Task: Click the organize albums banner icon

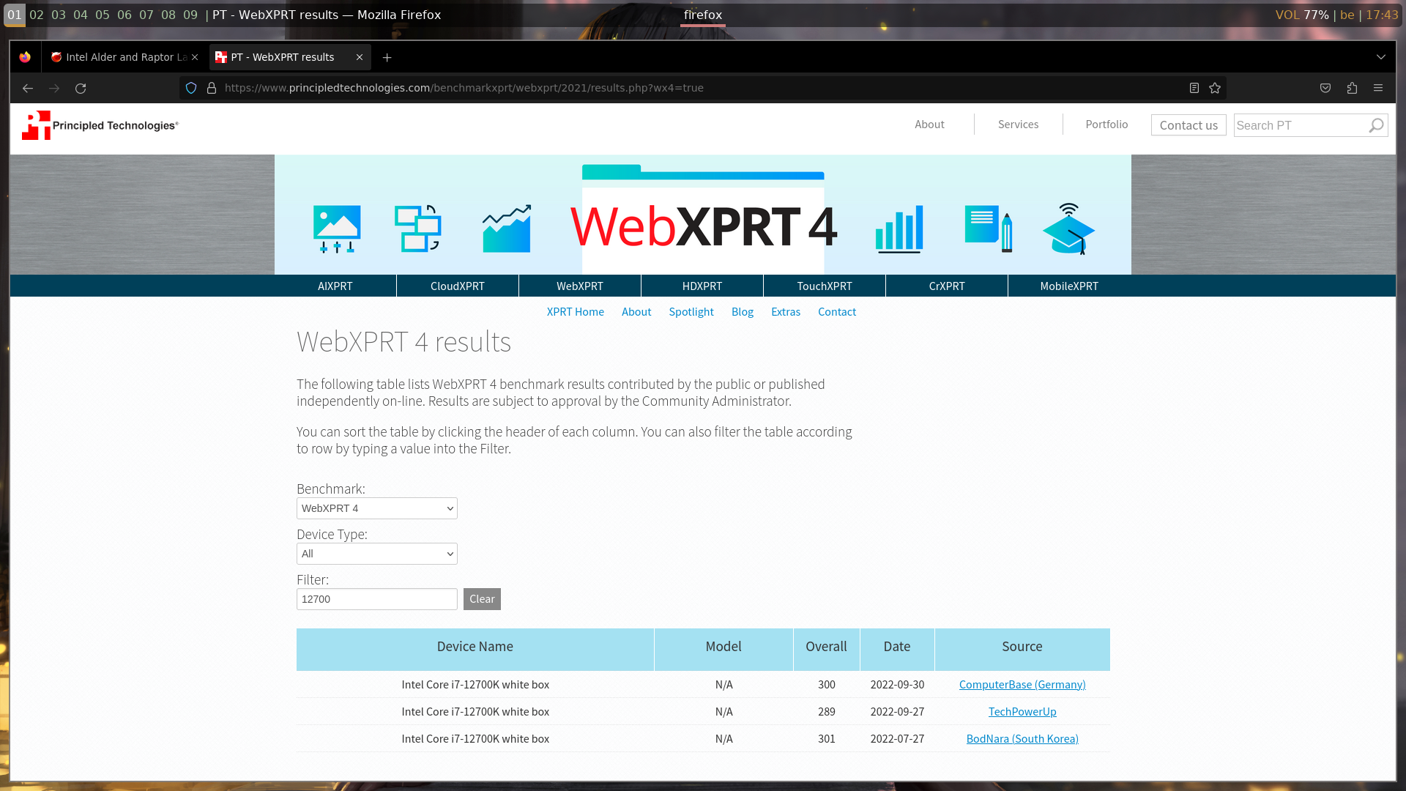Action: point(417,229)
